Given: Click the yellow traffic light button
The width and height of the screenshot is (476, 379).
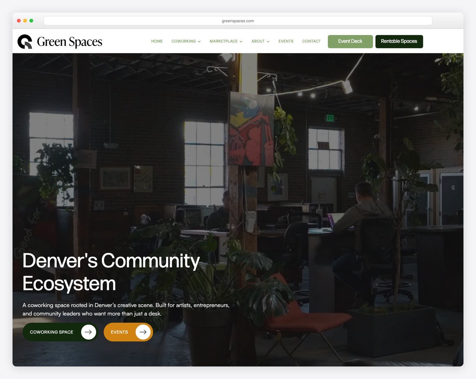Looking at the screenshot, I should pos(25,20).
